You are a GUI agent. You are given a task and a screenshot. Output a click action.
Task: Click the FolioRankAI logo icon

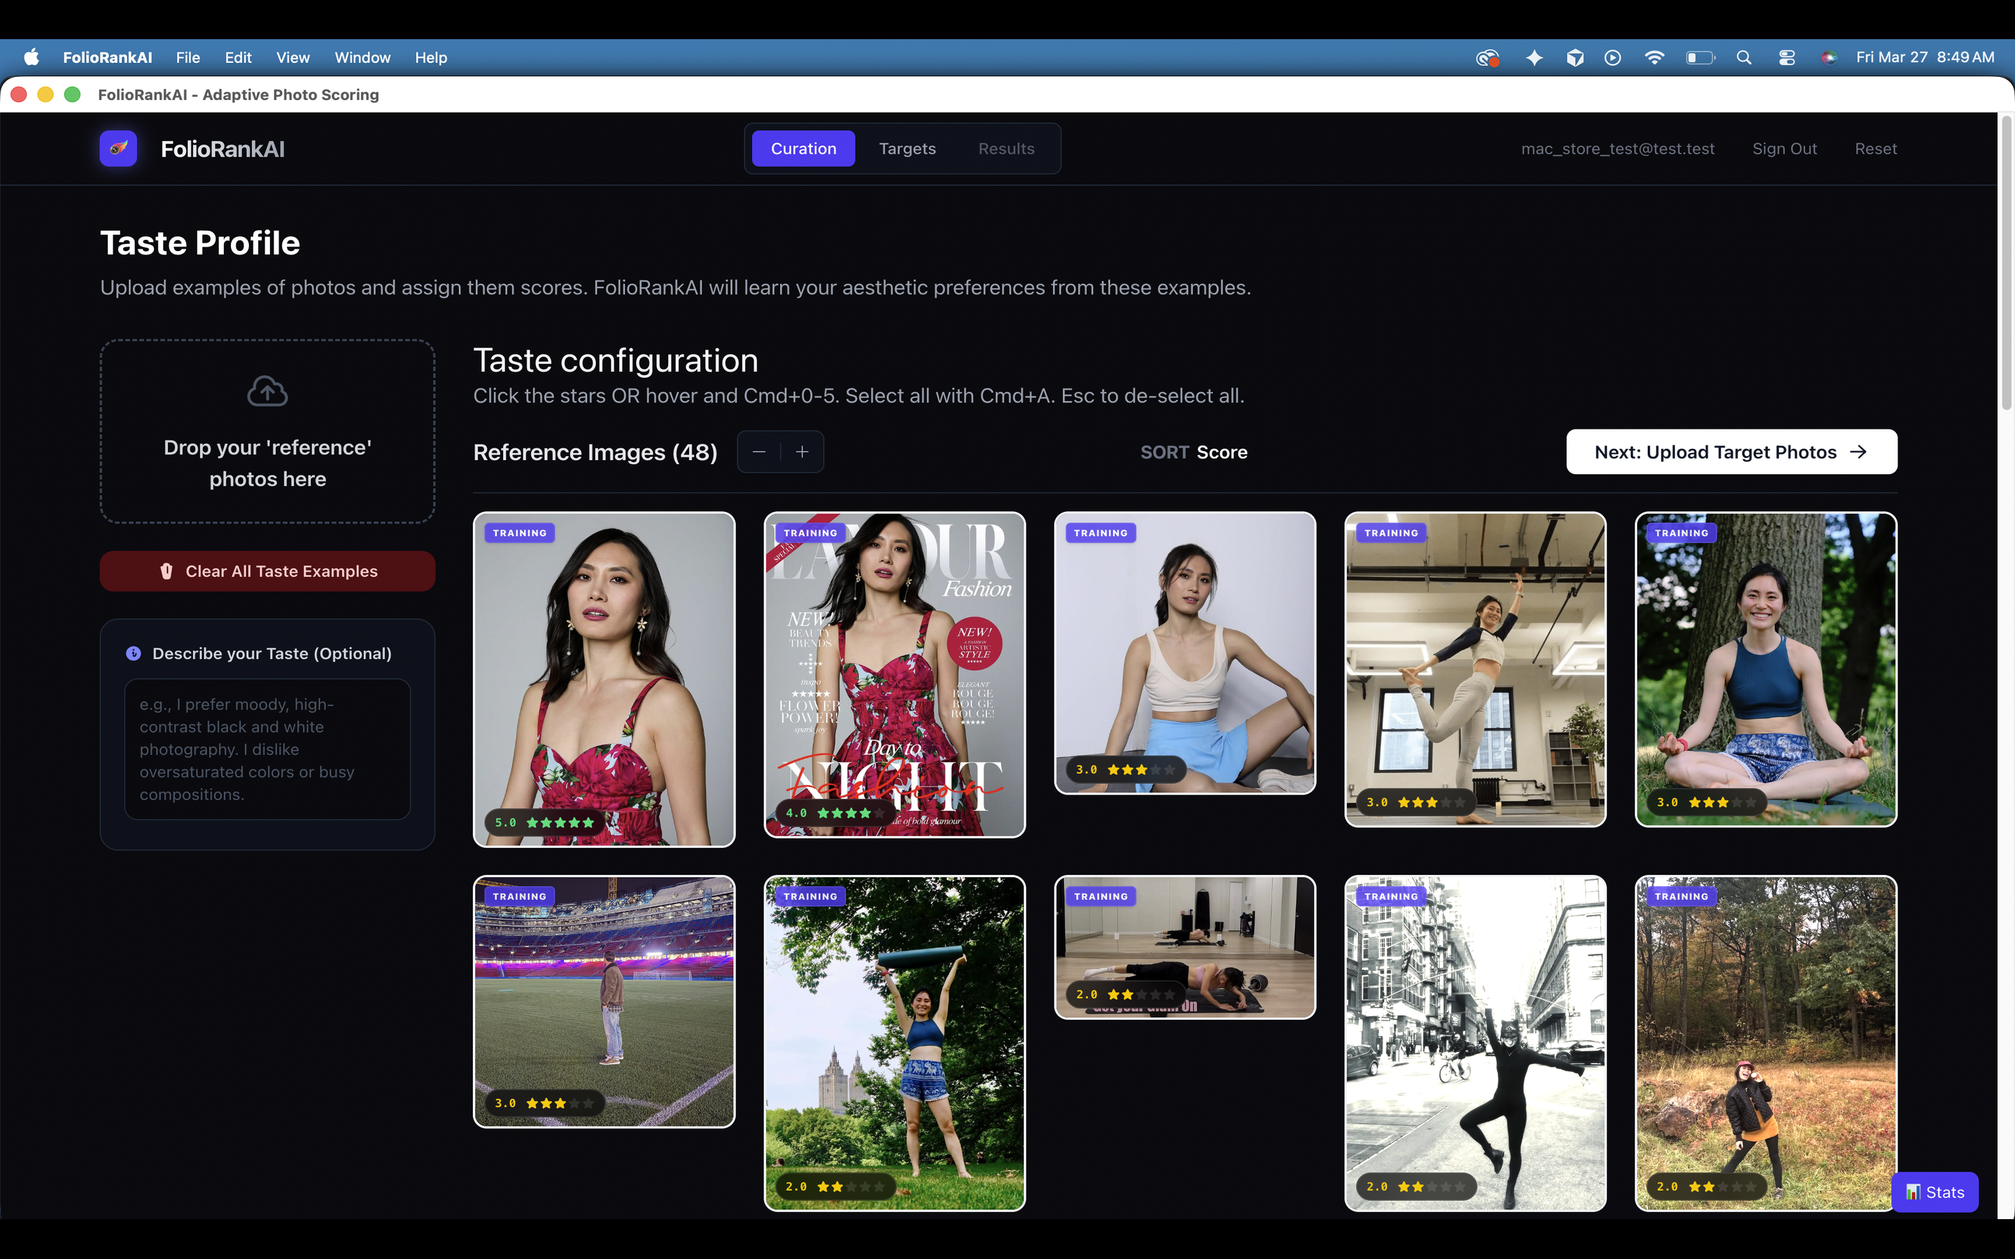[x=118, y=148]
